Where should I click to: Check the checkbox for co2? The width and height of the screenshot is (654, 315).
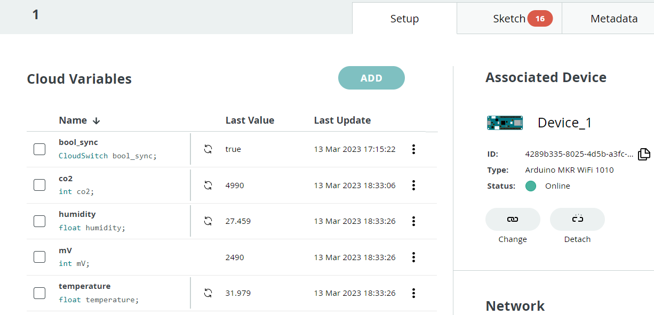point(39,185)
